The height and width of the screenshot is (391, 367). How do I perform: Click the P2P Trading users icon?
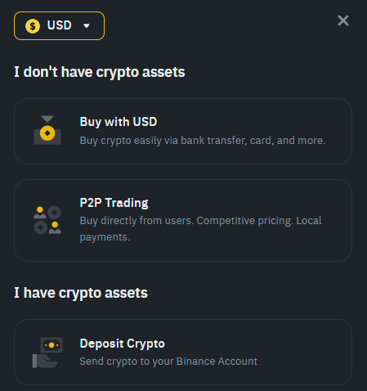(x=47, y=220)
